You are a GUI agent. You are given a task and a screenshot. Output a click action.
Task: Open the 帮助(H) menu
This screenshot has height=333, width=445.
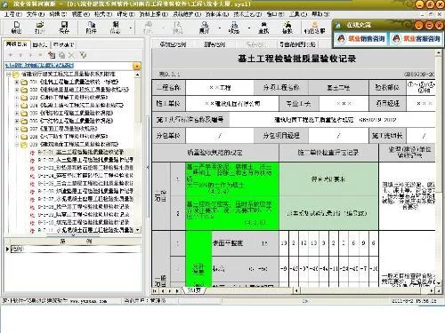320,14
